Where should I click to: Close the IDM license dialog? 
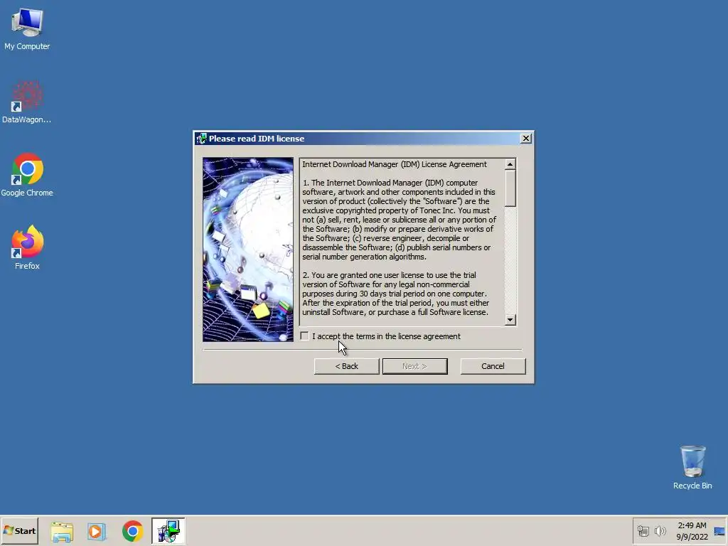pos(525,139)
